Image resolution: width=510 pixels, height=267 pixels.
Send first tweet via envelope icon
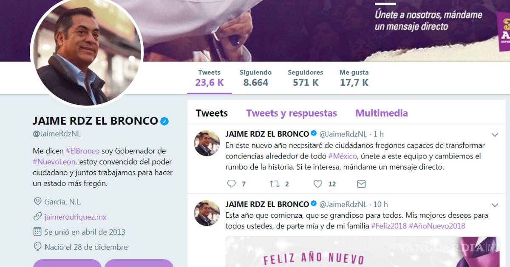click(x=361, y=184)
